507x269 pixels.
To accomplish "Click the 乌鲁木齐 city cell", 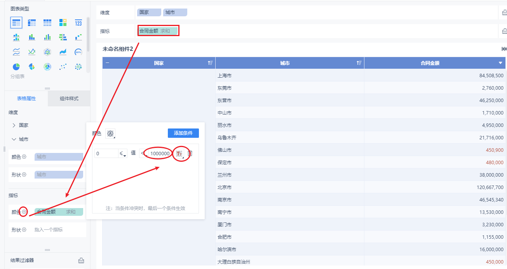I will 290,138.
